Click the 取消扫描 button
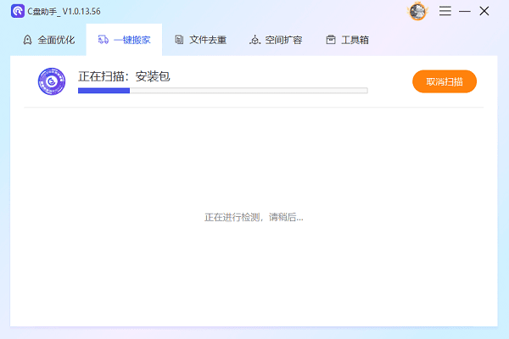The image size is (509, 339). (445, 81)
